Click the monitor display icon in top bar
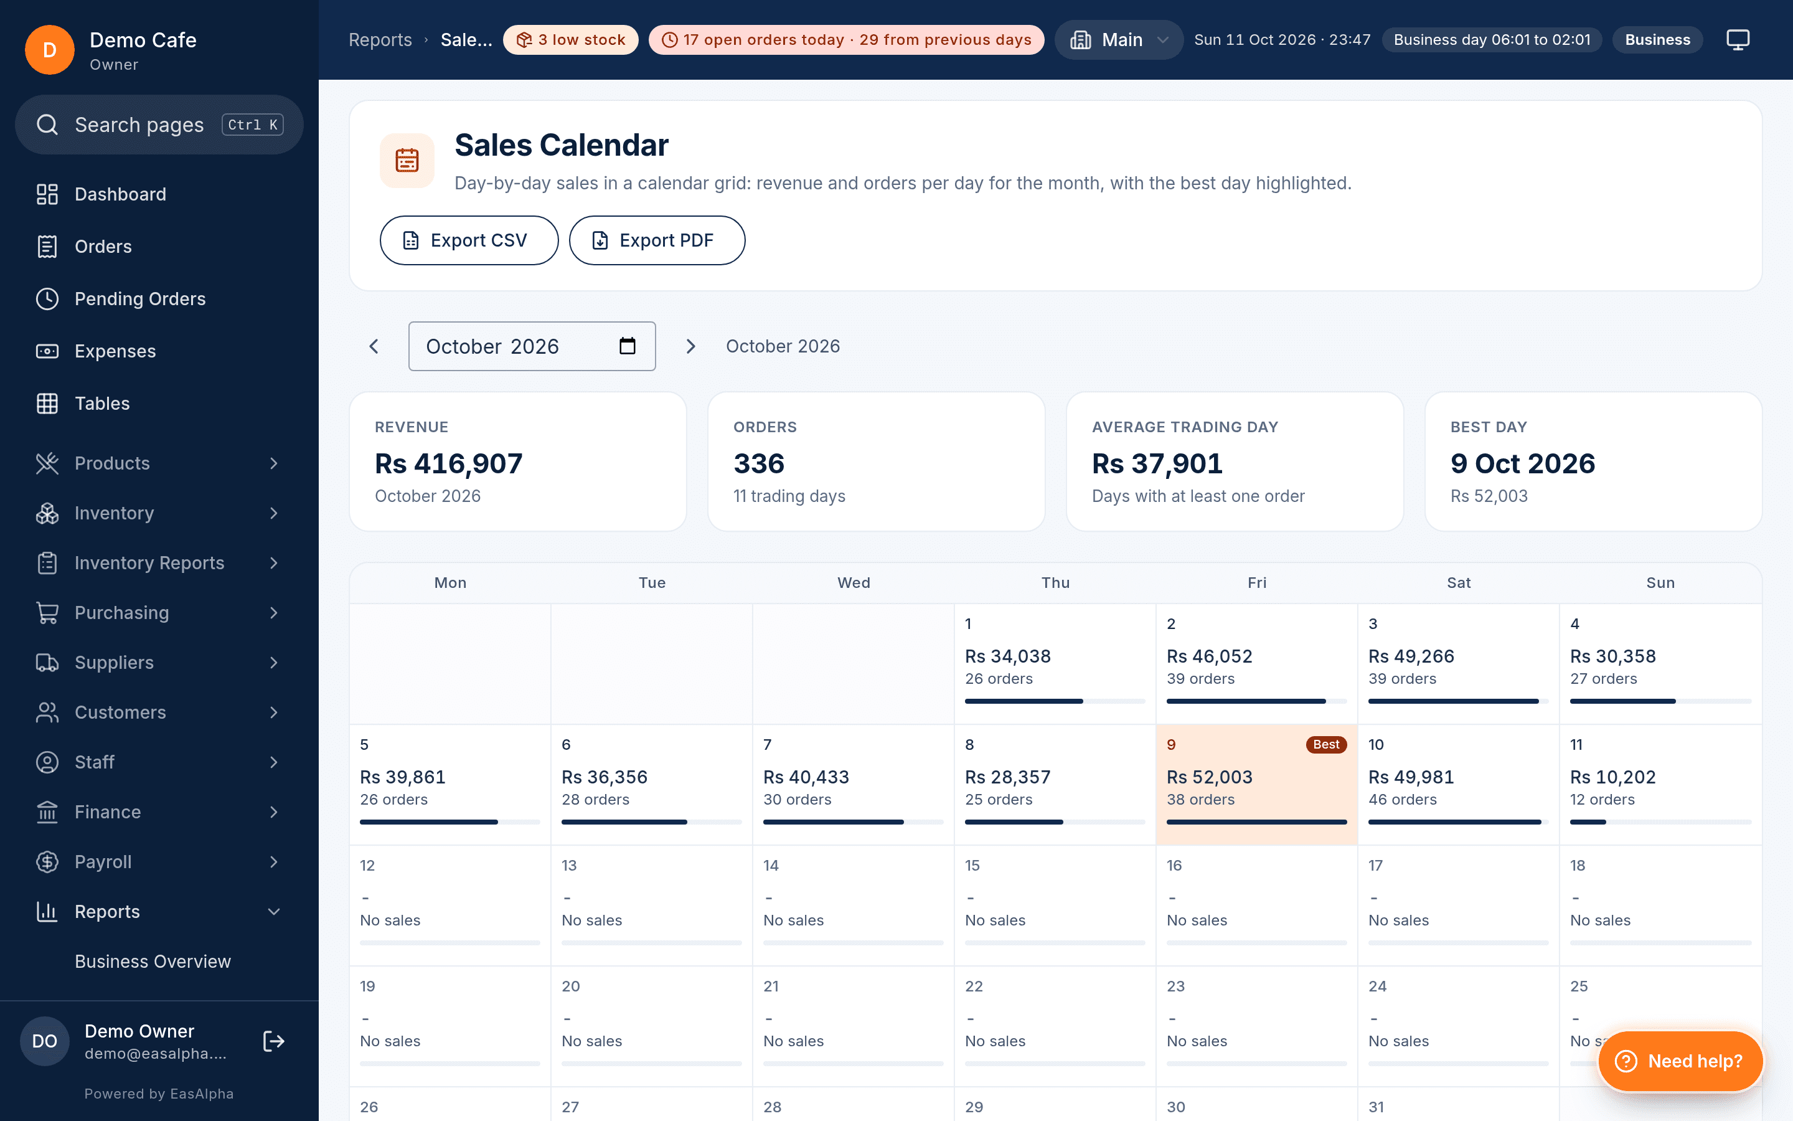 point(1738,39)
